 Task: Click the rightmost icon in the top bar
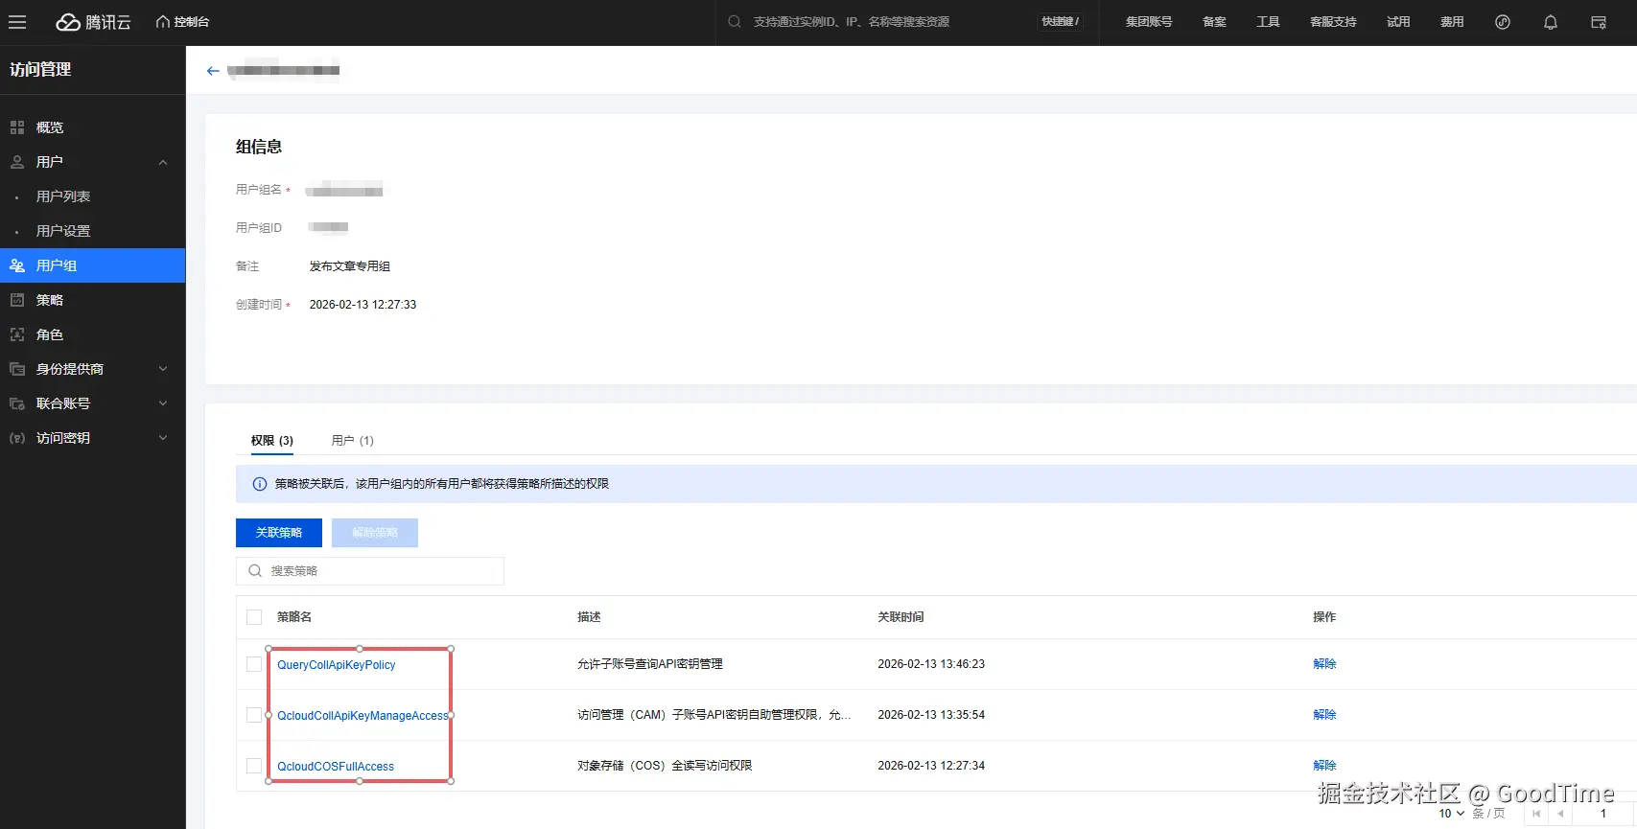point(1599,22)
